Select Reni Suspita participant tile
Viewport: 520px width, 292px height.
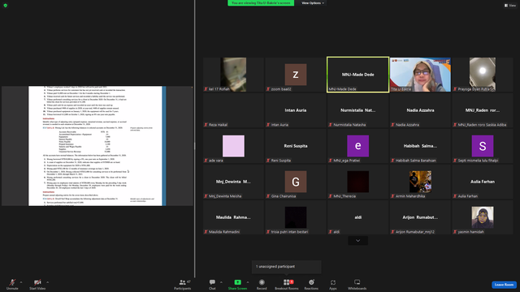click(x=296, y=146)
